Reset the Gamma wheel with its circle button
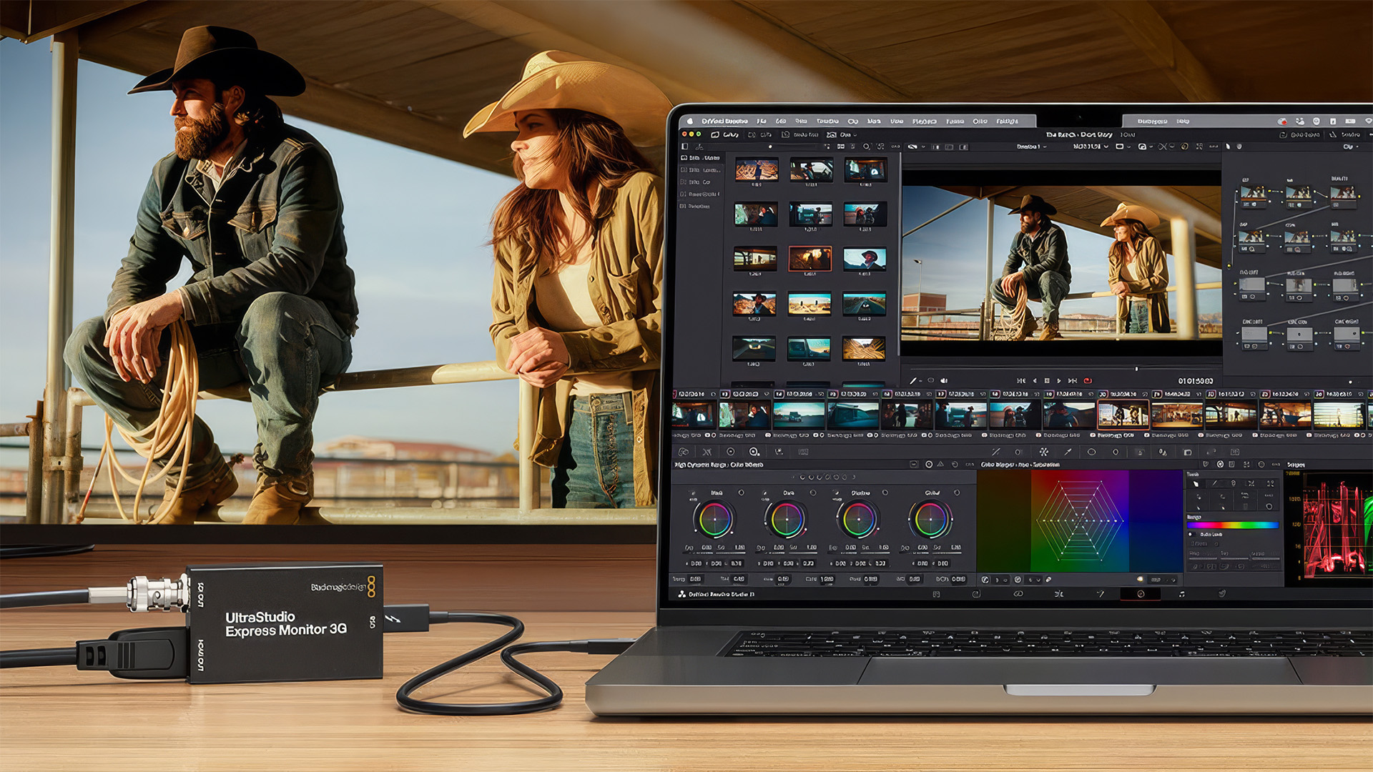 (x=812, y=493)
